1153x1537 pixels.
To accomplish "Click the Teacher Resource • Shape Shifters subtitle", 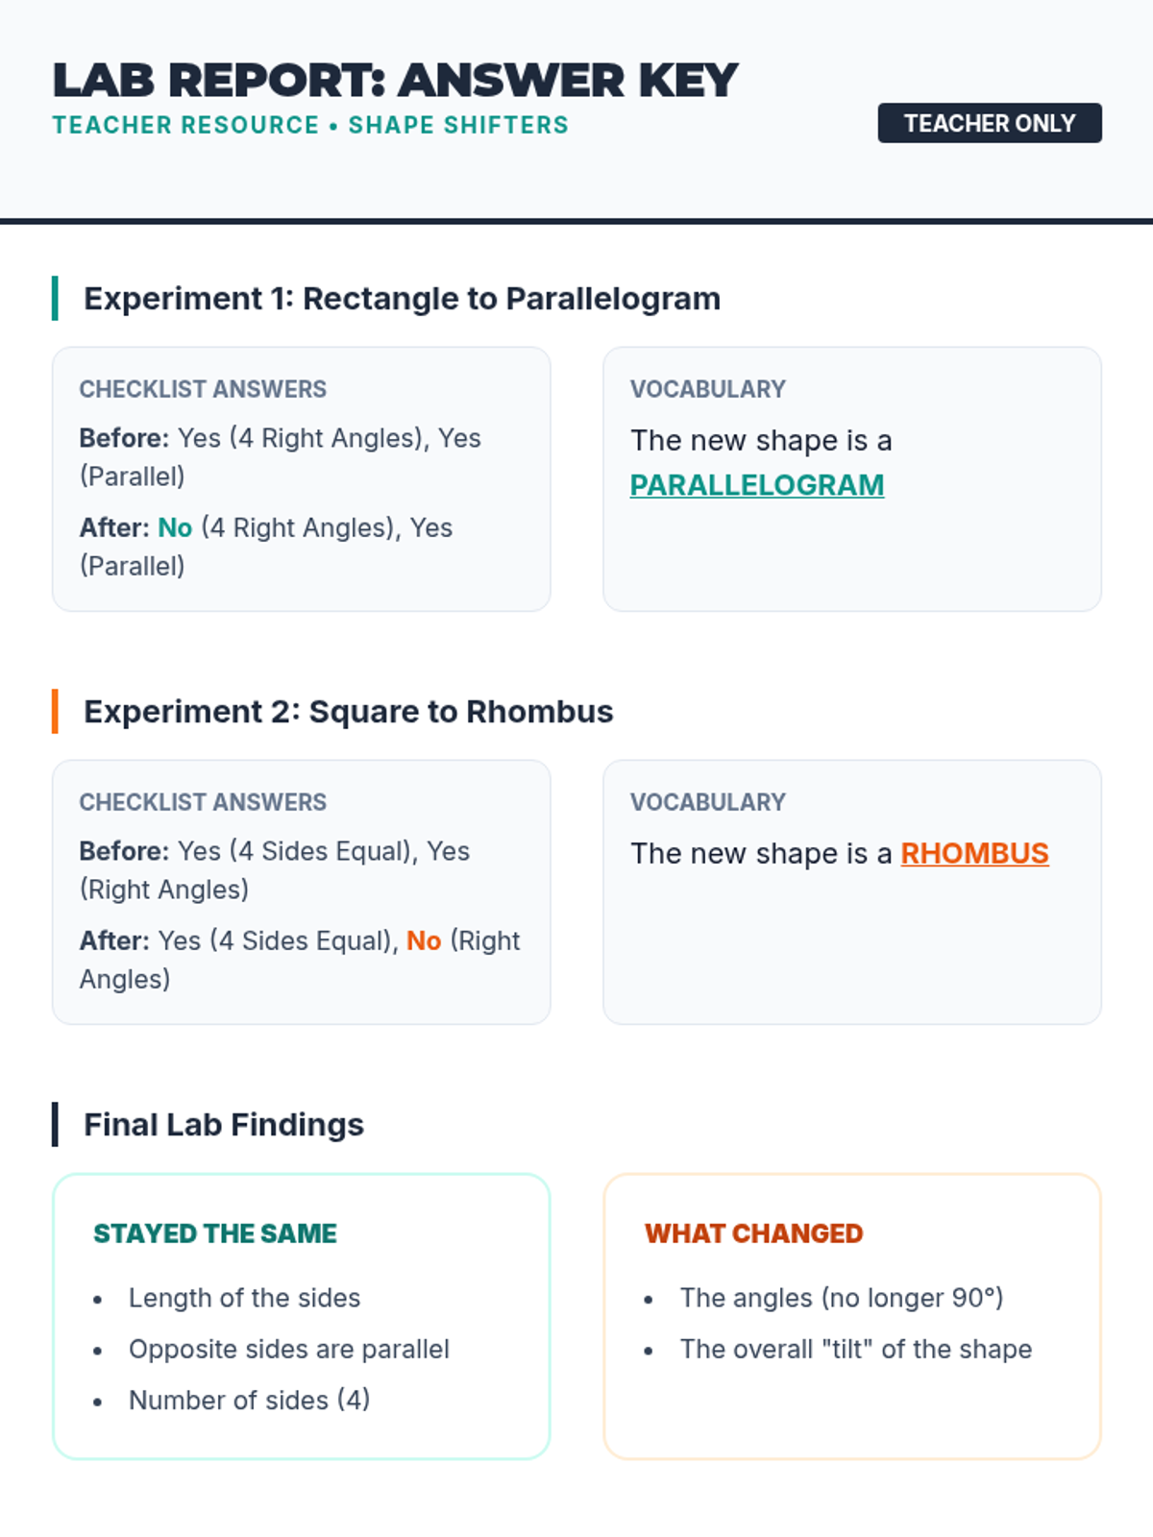I will (x=310, y=125).
